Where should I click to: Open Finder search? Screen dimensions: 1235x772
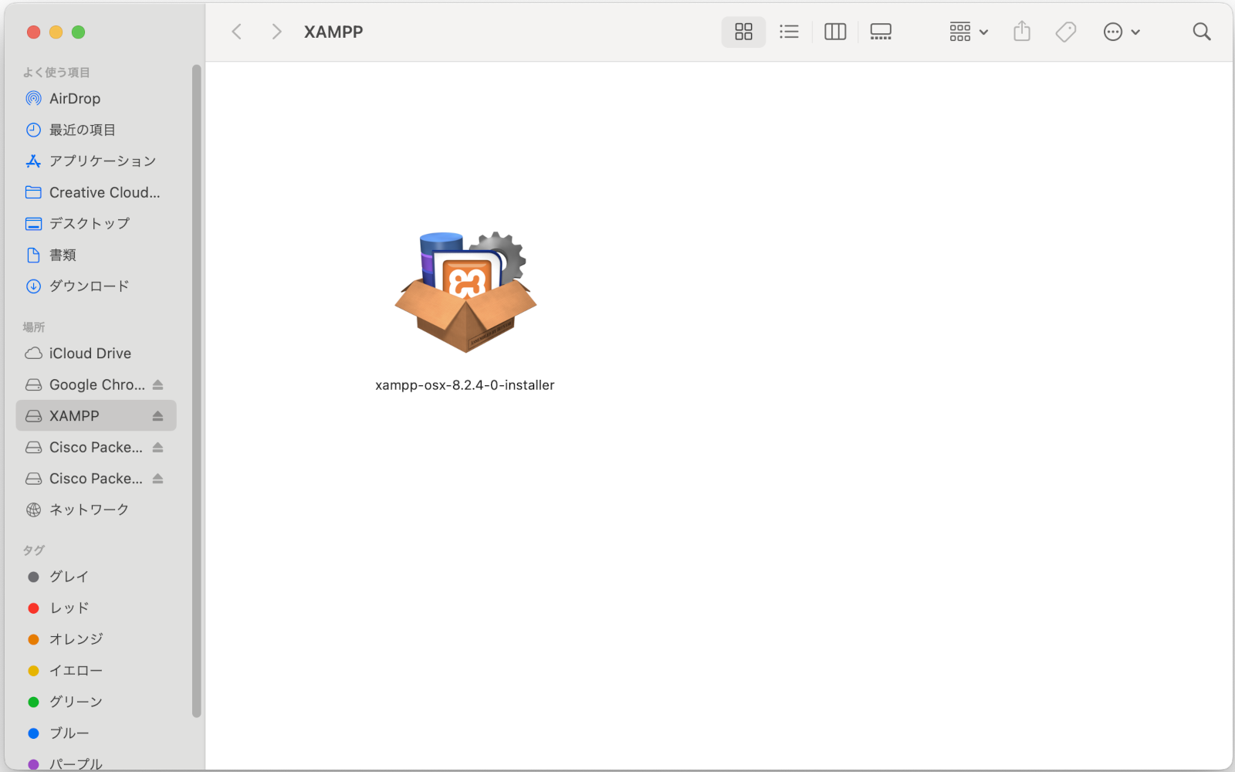[x=1201, y=32]
